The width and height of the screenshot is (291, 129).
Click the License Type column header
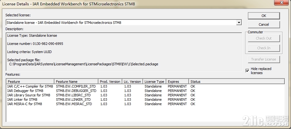coord(154,82)
